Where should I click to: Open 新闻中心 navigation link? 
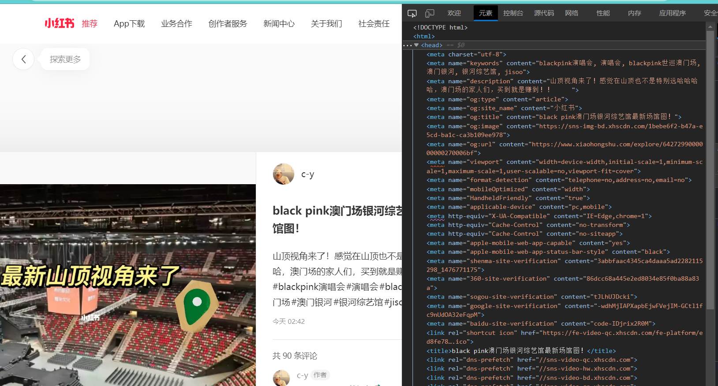(279, 23)
